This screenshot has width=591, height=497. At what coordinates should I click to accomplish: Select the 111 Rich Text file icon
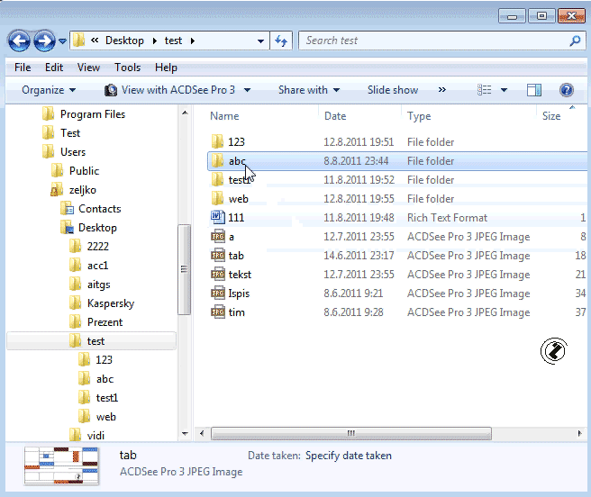[x=217, y=218]
